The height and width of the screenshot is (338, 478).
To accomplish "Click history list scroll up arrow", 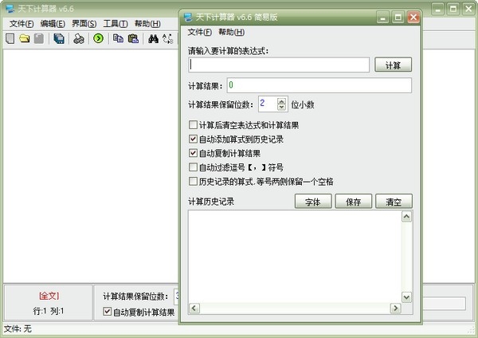I will tap(406, 217).
